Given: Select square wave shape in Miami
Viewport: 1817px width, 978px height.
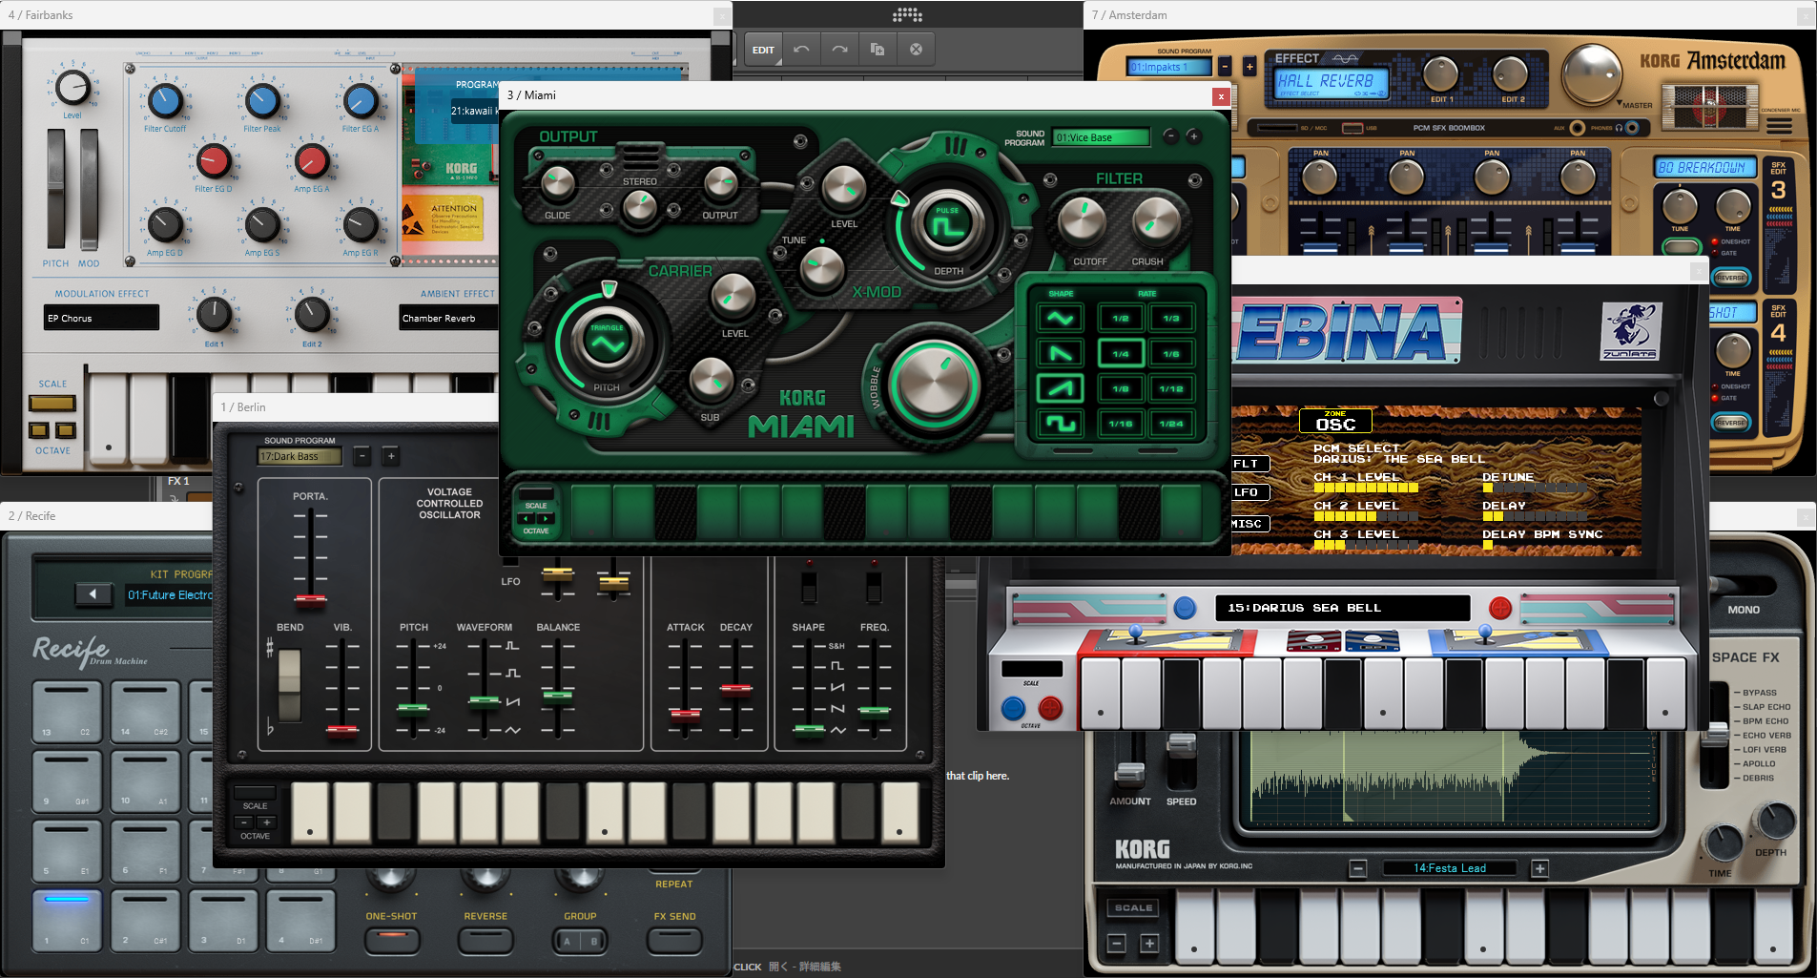Looking at the screenshot, I should (x=1061, y=423).
